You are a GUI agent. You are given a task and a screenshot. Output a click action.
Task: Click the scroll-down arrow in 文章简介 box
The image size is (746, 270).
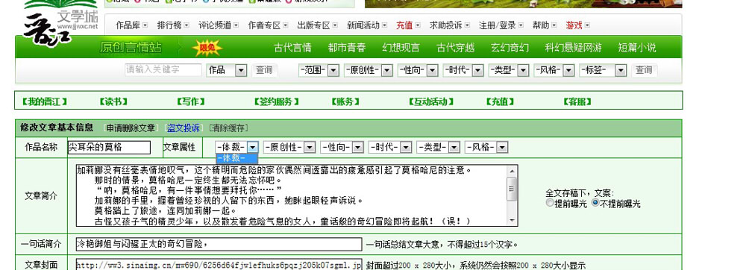click(x=512, y=221)
